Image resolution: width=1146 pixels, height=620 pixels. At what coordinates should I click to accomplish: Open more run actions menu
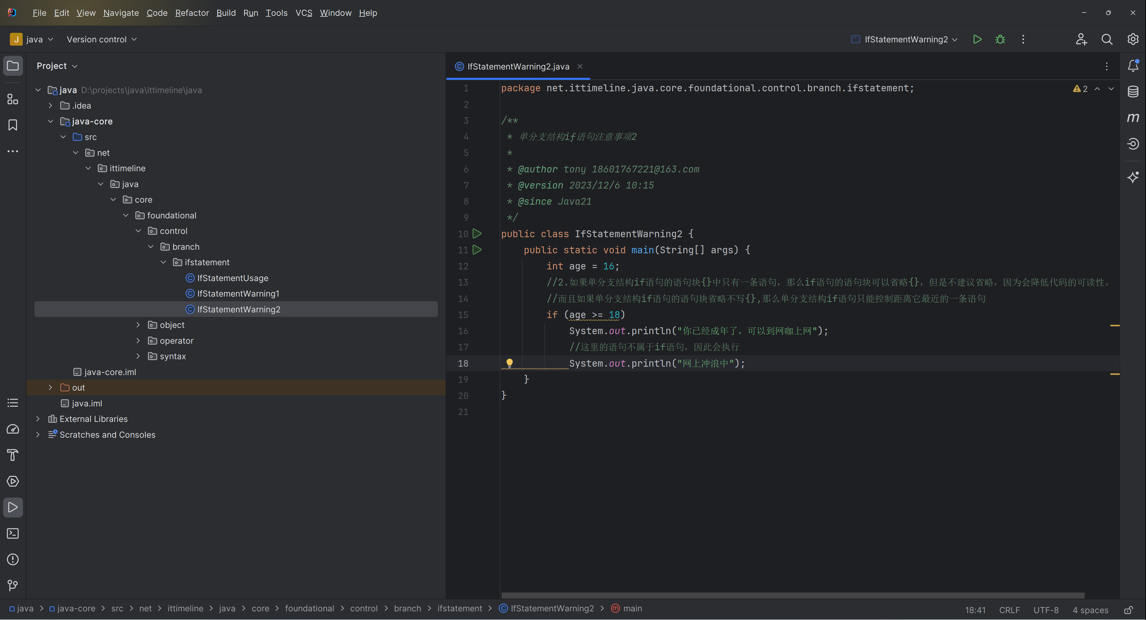pyautogui.click(x=1023, y=39)
